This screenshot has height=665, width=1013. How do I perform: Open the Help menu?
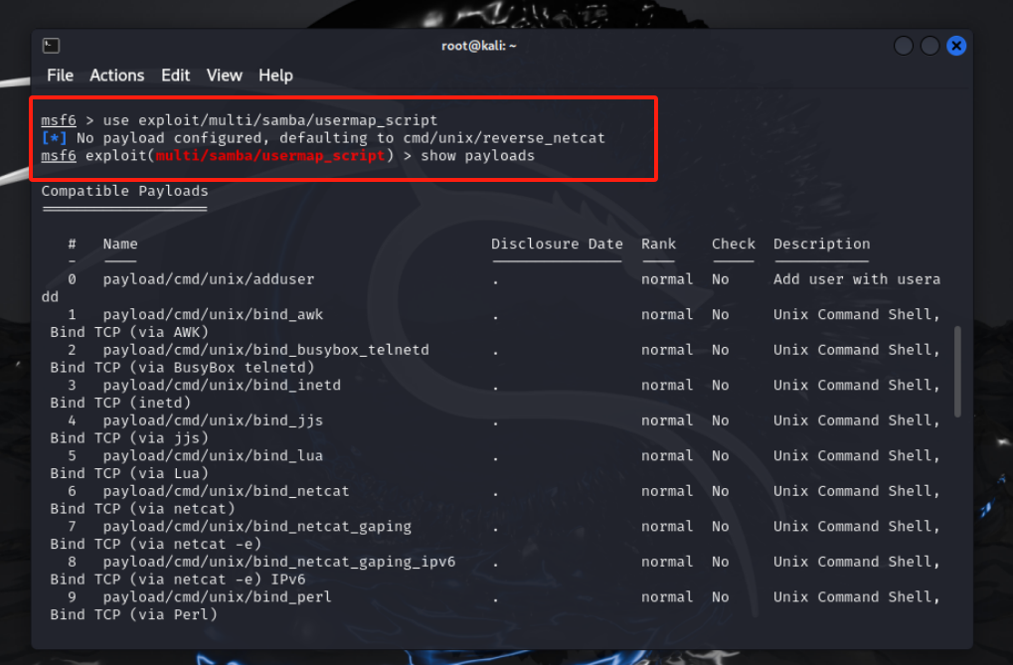(275, 76)
